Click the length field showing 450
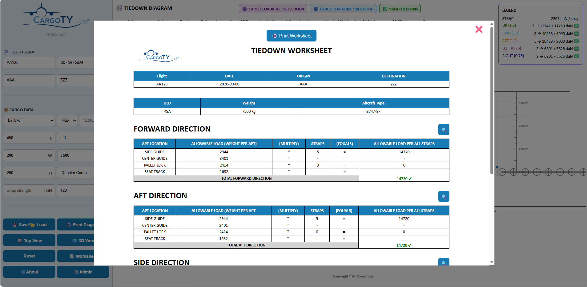This screenshot has height=287, width=587. 29,138
